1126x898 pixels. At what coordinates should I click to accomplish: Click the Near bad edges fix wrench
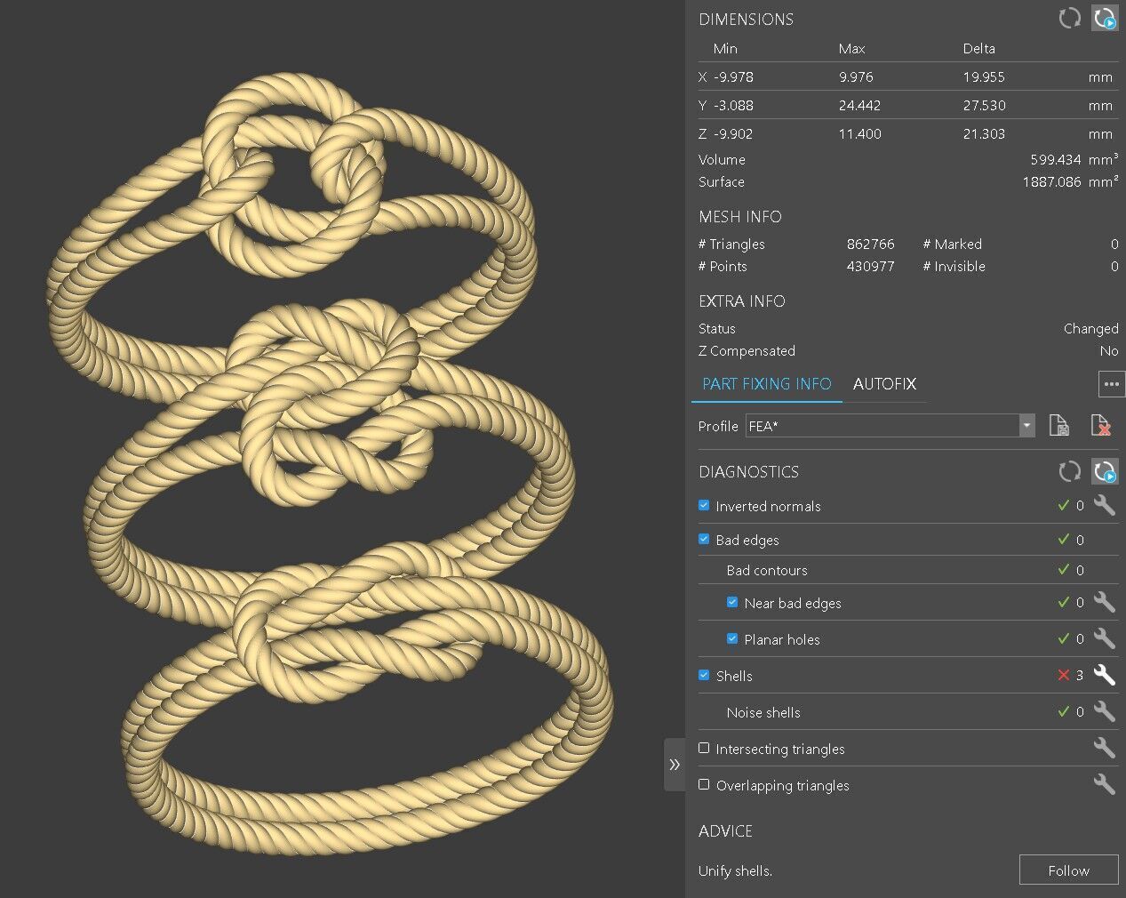pos(1104,602)
